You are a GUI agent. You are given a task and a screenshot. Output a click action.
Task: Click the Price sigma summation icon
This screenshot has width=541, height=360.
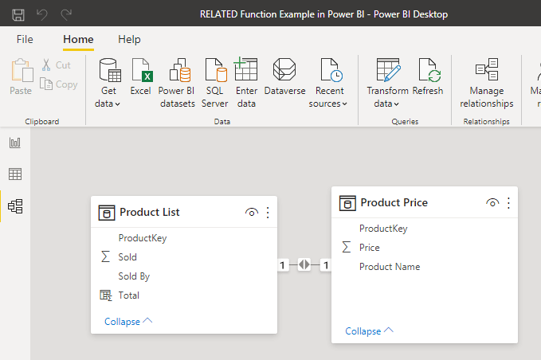point(347,247)
